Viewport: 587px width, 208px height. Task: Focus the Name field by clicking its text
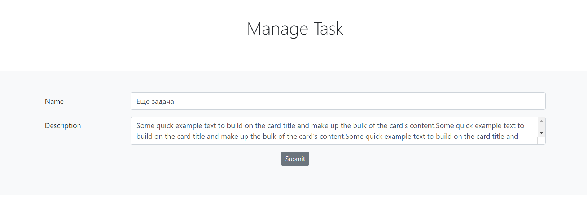155,101
